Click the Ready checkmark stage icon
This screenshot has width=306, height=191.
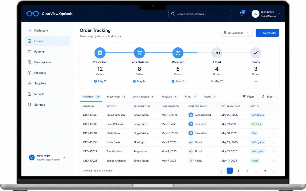coord(256,53)
